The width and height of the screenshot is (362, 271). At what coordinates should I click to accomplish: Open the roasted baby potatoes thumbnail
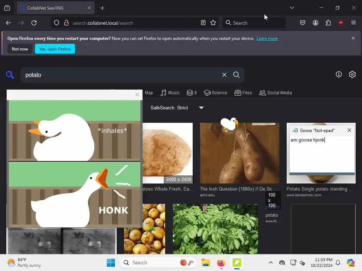coord(145,229)
